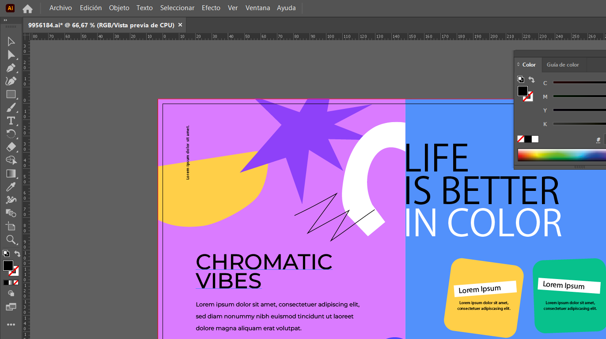Select the Gradient tool in toolbar
This screenshot has width=606, height=339.
[11, 174]
